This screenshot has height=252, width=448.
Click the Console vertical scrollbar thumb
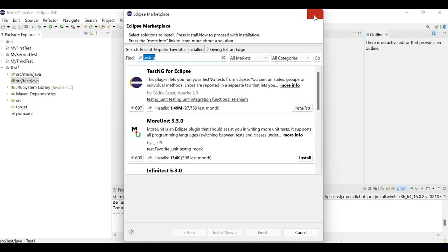(445, 223)
